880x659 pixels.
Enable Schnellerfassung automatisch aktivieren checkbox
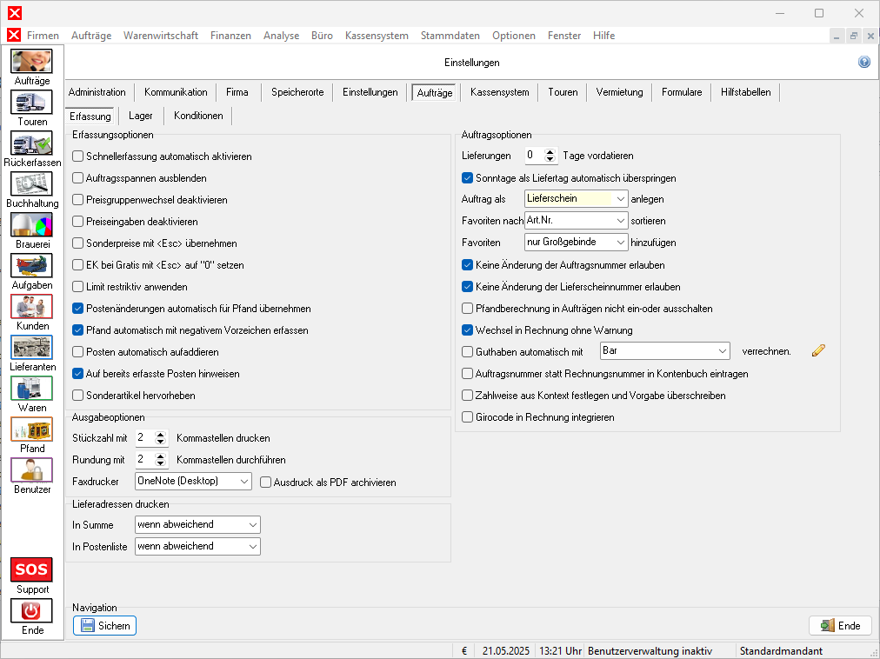click(78, 156)
